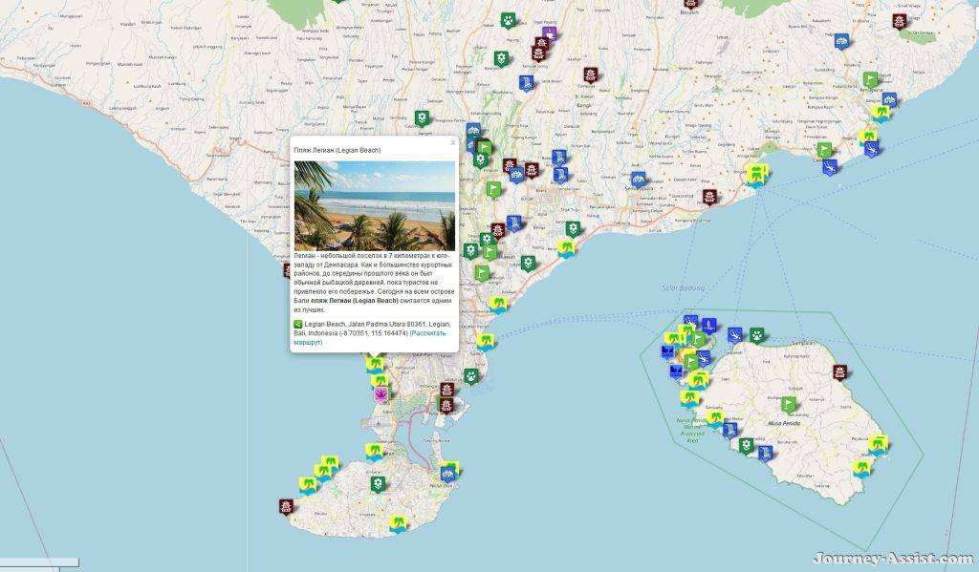Click the green paw marker near Sanur coast
The image size is (979, 572).
click(x=472, y=376)
